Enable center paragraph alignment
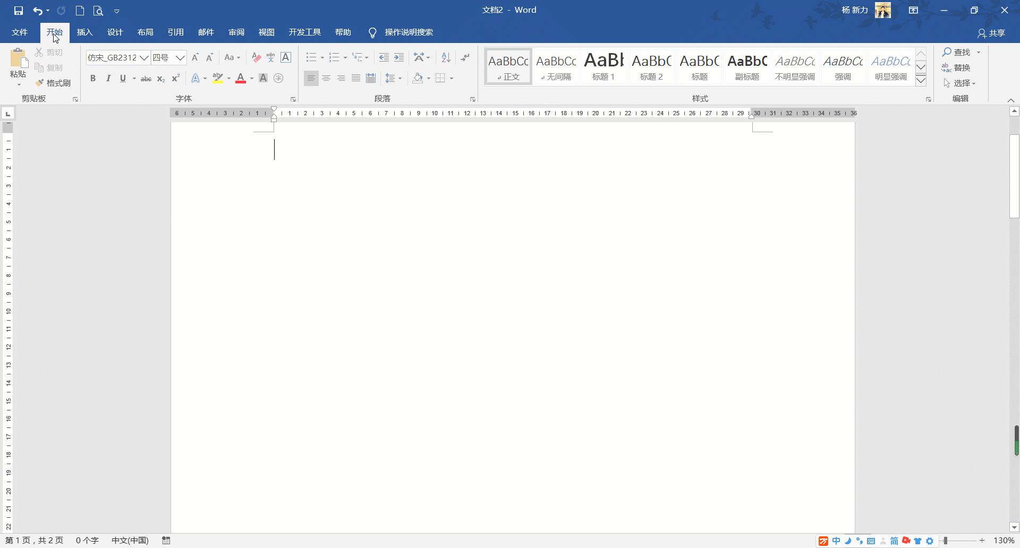Screen dimensions: 1020x548 (x=326, y=79)
